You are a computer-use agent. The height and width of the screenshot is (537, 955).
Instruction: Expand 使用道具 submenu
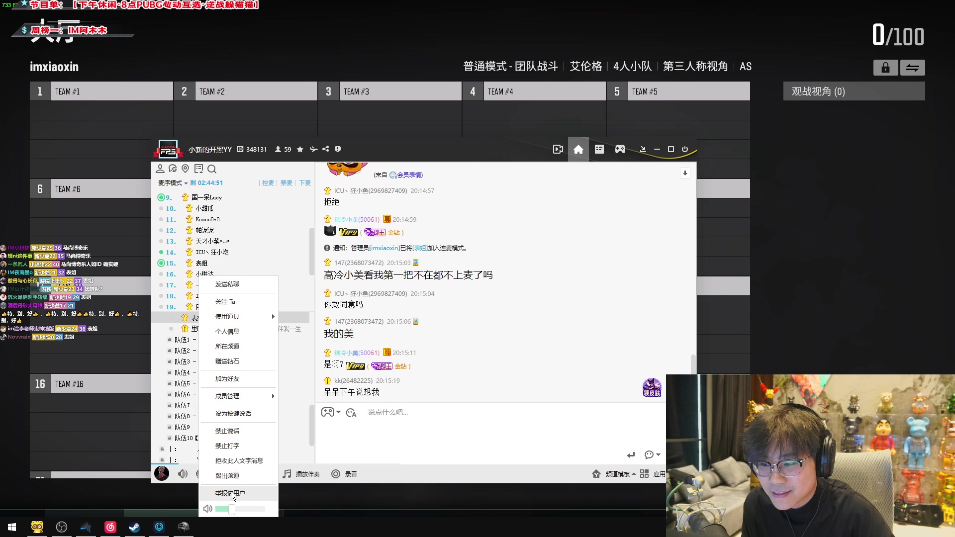point(238,317)
